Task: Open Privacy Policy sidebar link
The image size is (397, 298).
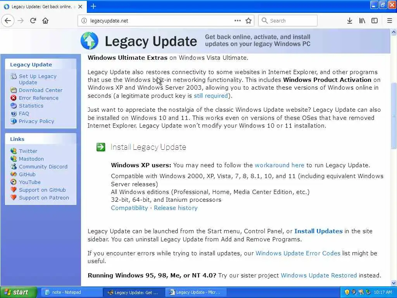Action: tap(36, 121)
